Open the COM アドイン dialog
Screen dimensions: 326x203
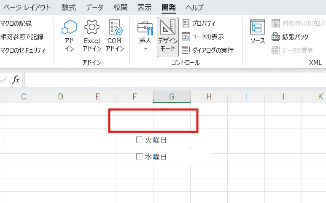pyautogui.click(x=115, y=29)
